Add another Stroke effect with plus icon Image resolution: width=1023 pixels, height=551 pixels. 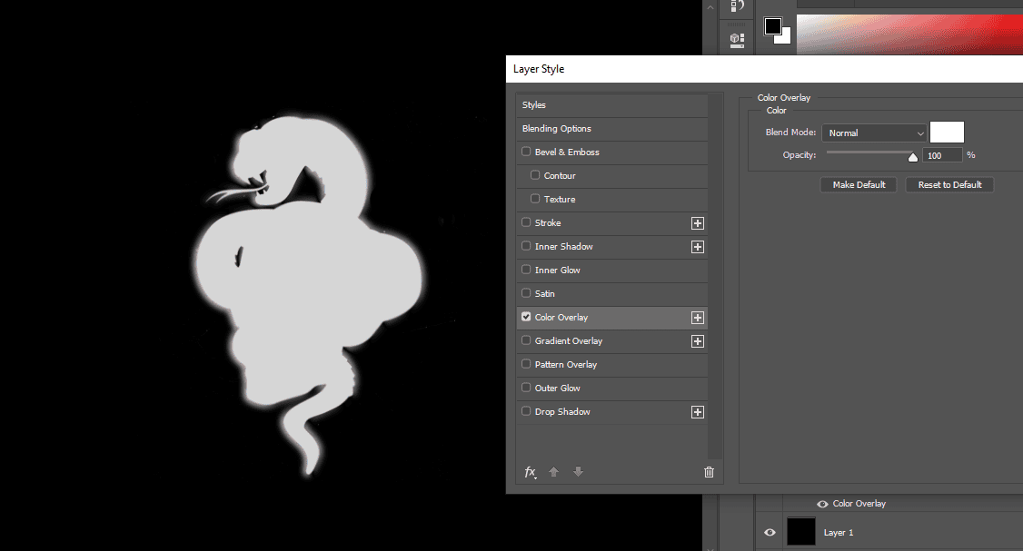698,223
